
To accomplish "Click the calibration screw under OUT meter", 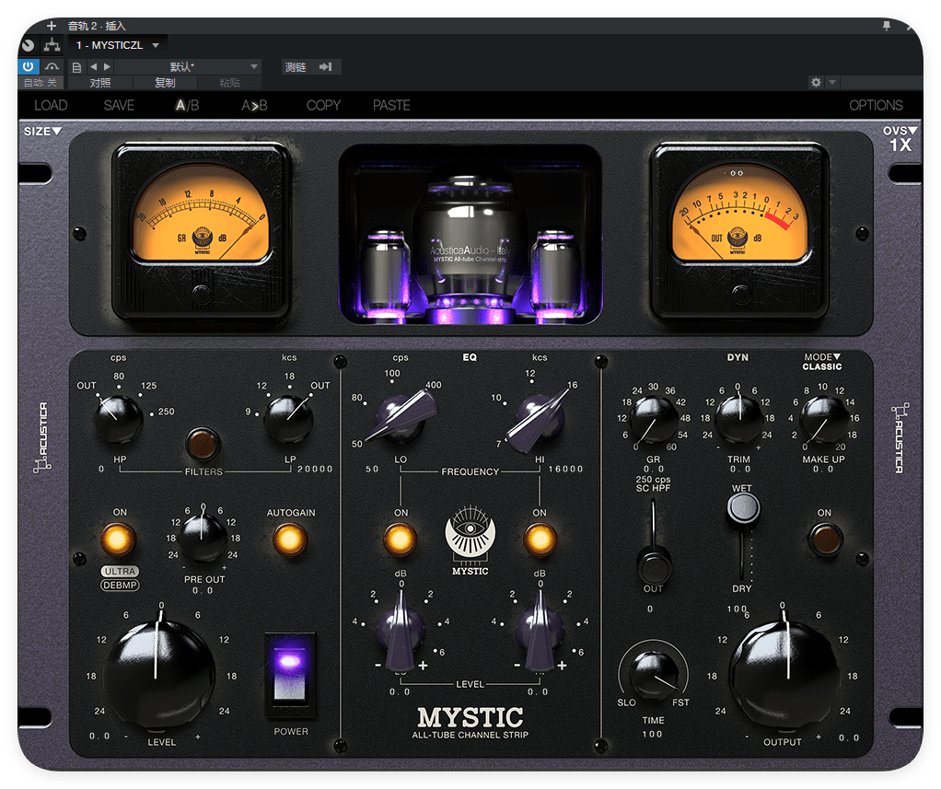I will (x=742, y=294).
